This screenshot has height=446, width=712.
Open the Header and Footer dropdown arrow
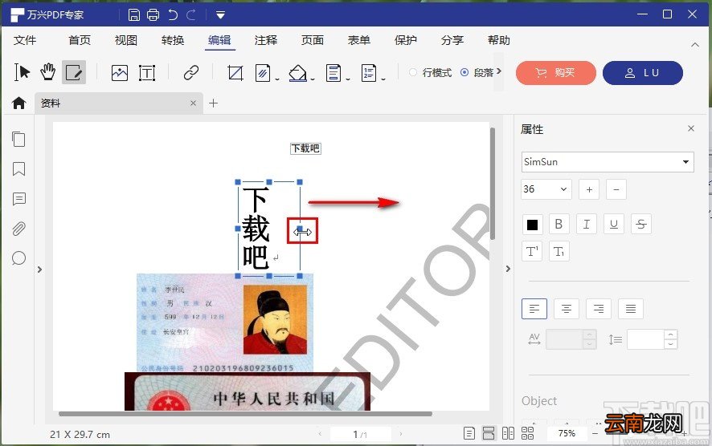point(348,79)
